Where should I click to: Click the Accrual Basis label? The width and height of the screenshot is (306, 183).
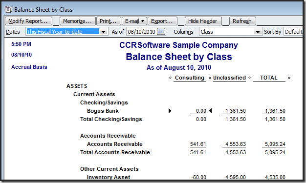pyautogui.click(x=29, y=67)
